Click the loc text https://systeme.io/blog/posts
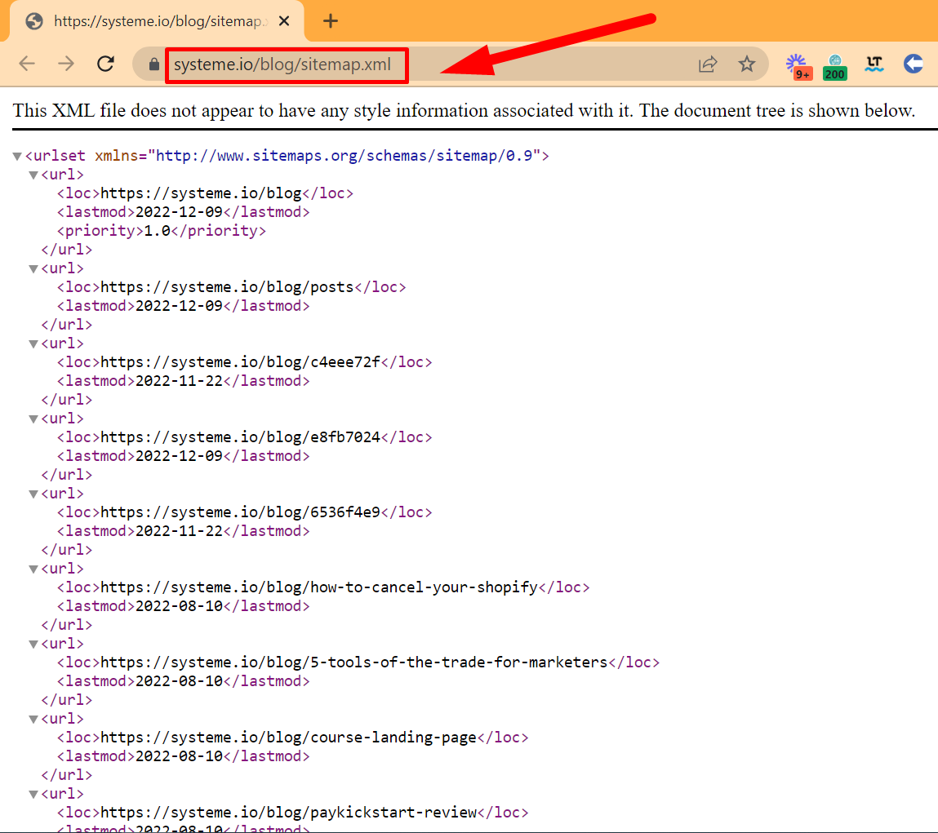Viewport: 938px width, 833px height. [x=227, y=287]
